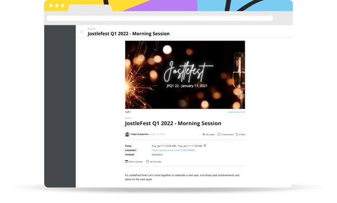This screenshot has height=203, width=337.
Task: Click the dark left navigation sidebar
Action: [60, 106]
